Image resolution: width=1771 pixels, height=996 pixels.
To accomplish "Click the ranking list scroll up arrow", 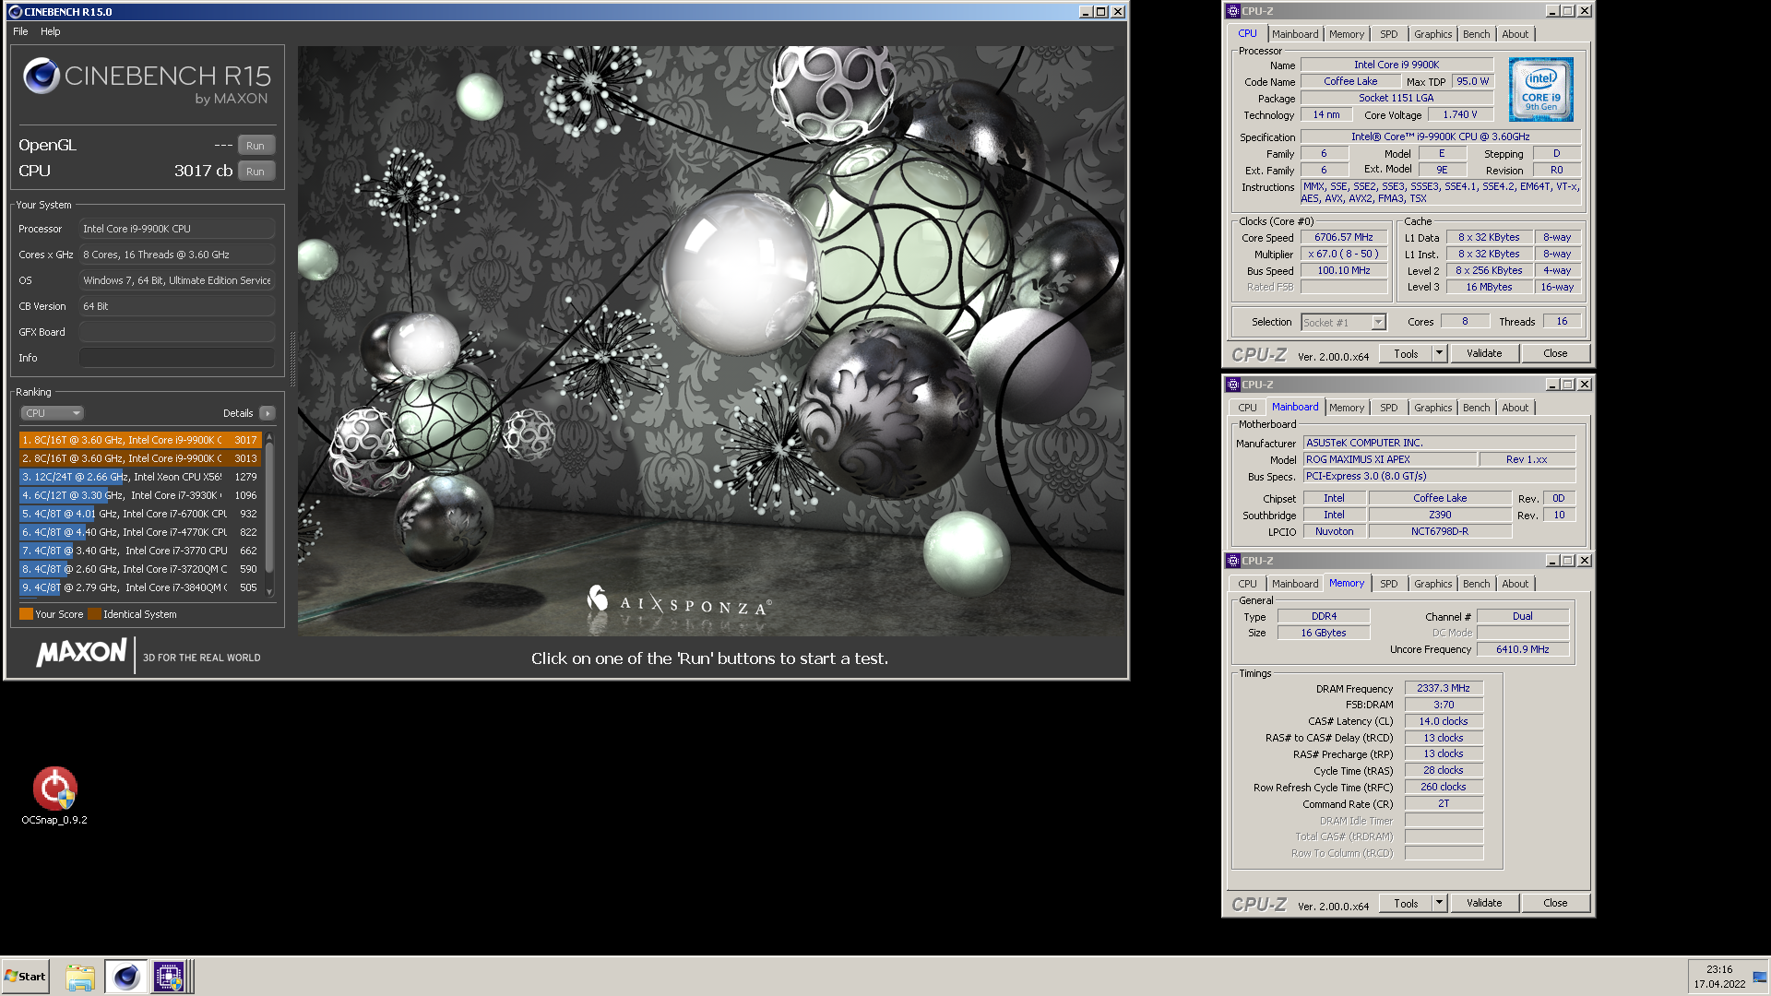I will pyautogui.click(x=269, y=437).
